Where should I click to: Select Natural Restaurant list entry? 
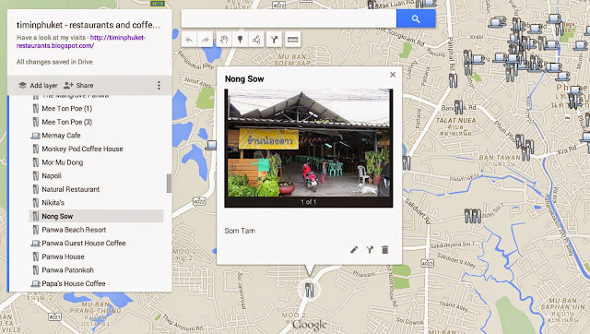click(x=96, y=189)
